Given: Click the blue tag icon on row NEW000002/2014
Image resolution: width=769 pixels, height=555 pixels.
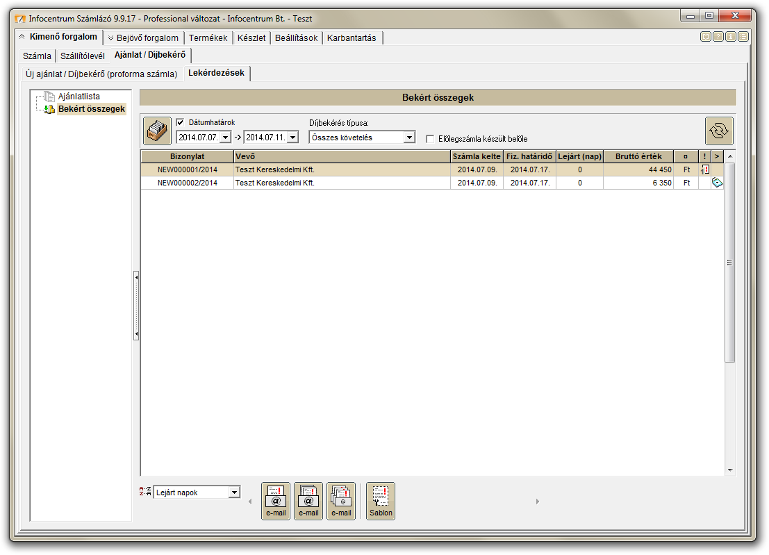Looking at the screenshot, I should pos(718,183).
